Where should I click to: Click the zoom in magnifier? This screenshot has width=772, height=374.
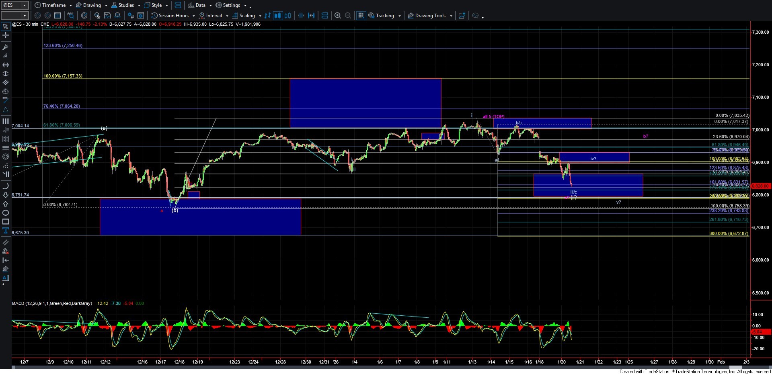pyautogui.click(x=338, y=16)
